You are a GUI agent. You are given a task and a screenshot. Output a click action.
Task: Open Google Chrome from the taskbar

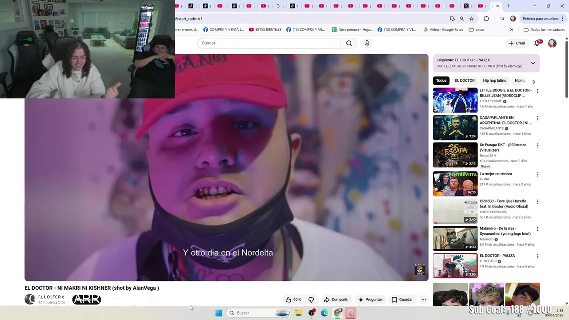coord(337,313)
